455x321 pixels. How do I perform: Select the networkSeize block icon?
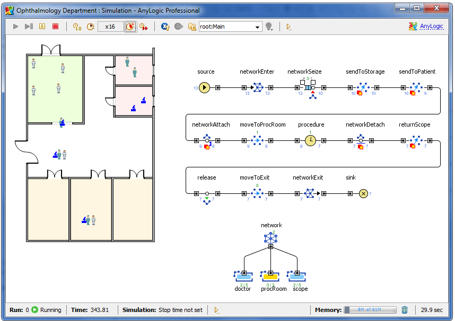click(x=310, y=87)
